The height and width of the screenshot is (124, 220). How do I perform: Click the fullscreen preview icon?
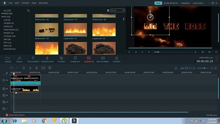(x=216, y=52)
